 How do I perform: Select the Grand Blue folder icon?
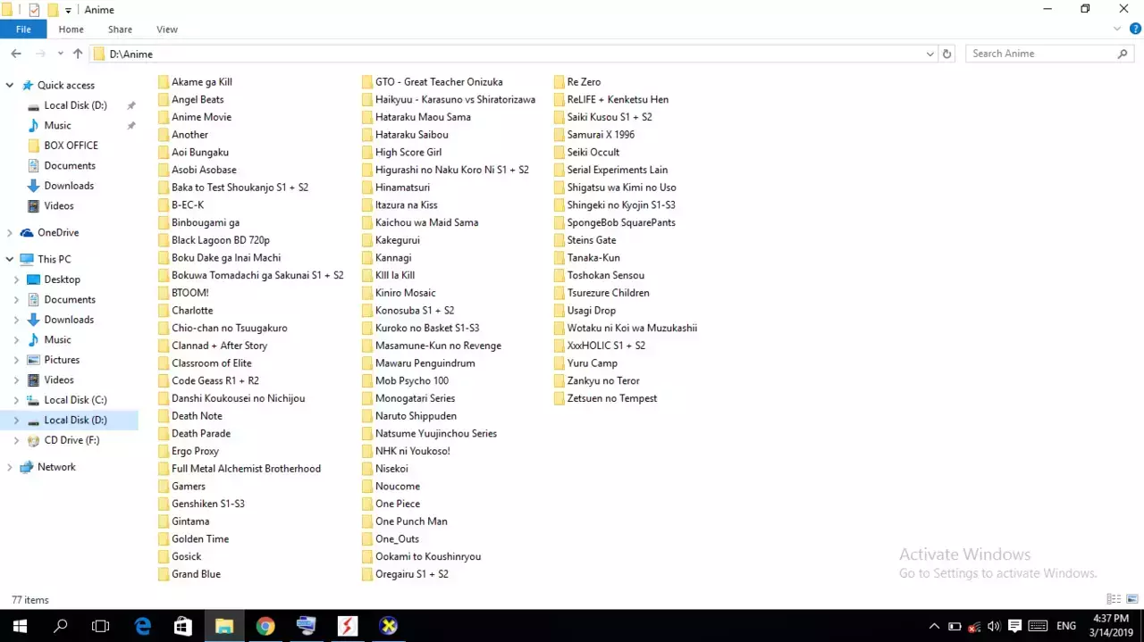click(164, 574)
